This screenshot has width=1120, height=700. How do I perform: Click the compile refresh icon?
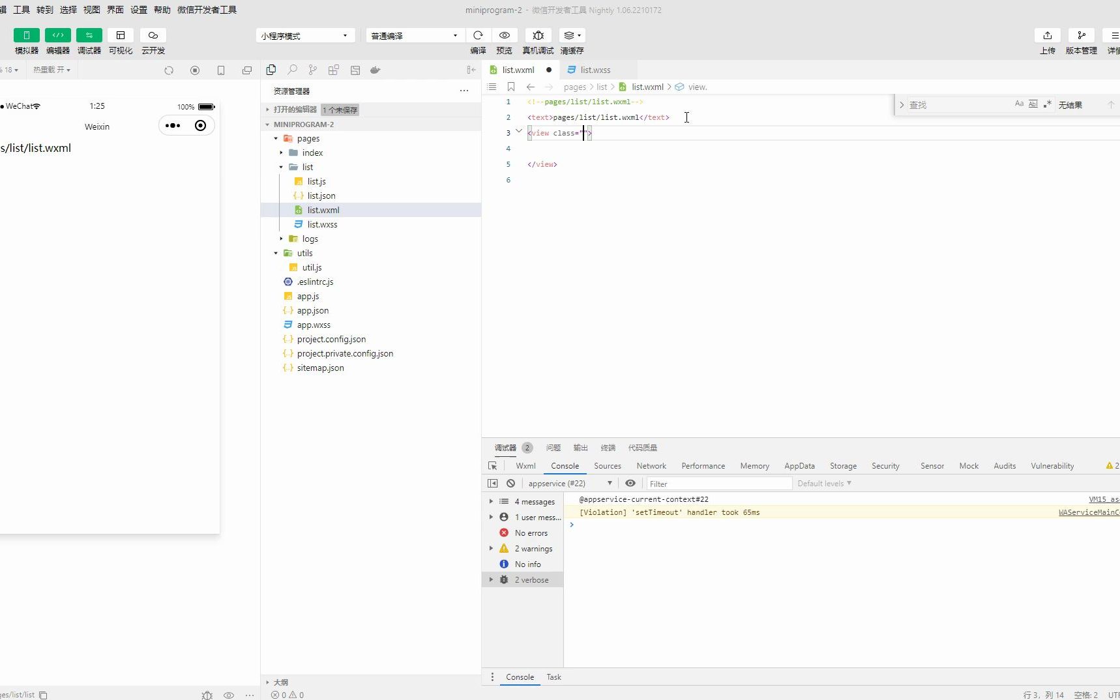click(478, 35)
